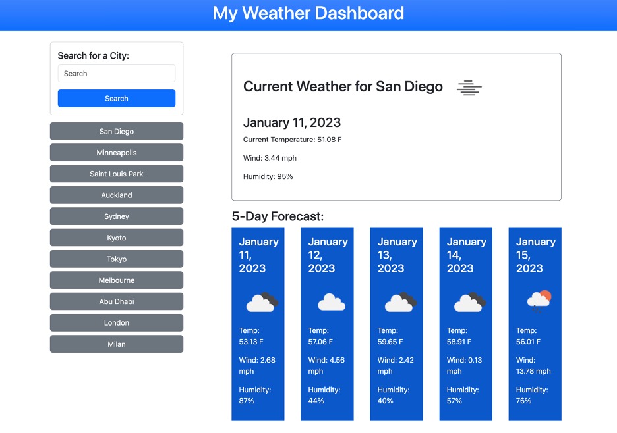This screenshot has width=617, height=433.
Task: View London weather details
Action: coord(116,322)
